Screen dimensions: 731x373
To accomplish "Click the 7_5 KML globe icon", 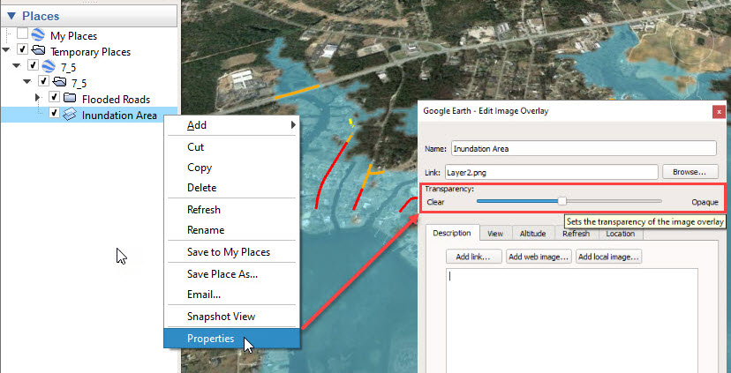I will tap(49, 67).
